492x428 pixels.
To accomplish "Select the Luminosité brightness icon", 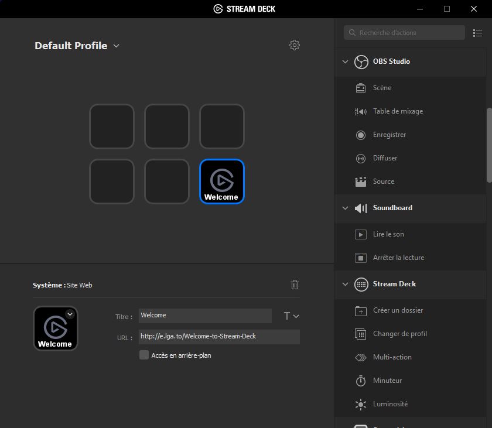I will [x=361, y=404].
